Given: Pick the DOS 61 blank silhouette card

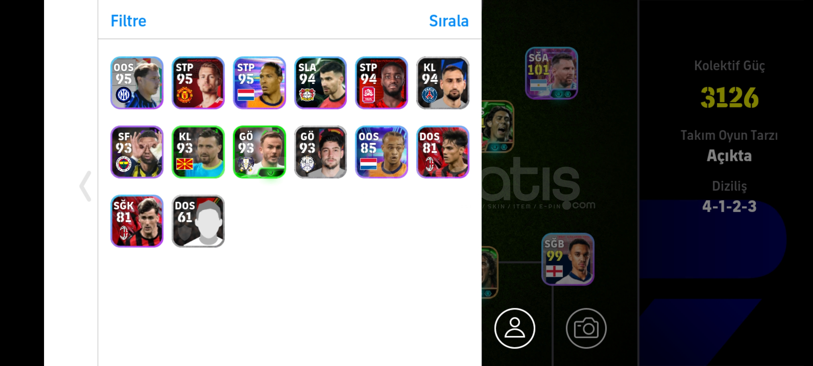Looking at the screenshot, I should tap(198, 221).
